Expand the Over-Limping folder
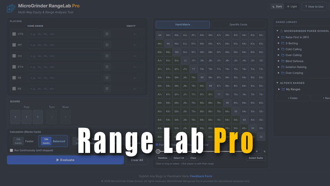This screenshot has width=330, height=186. coord(279,73)
